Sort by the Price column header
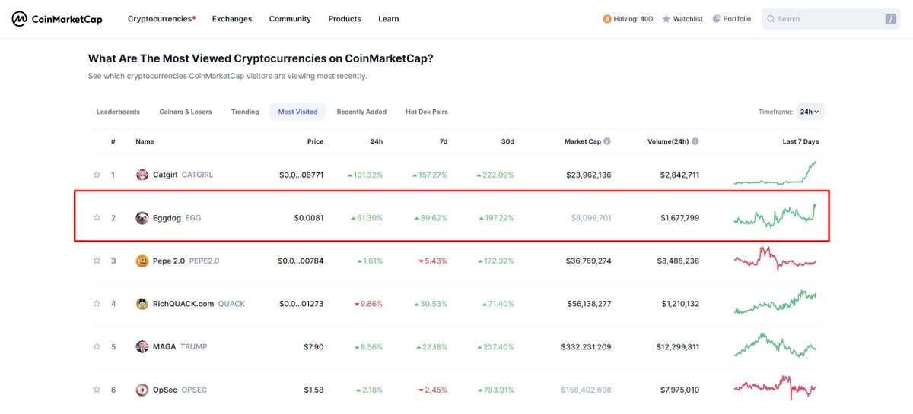 pos(315,141)
